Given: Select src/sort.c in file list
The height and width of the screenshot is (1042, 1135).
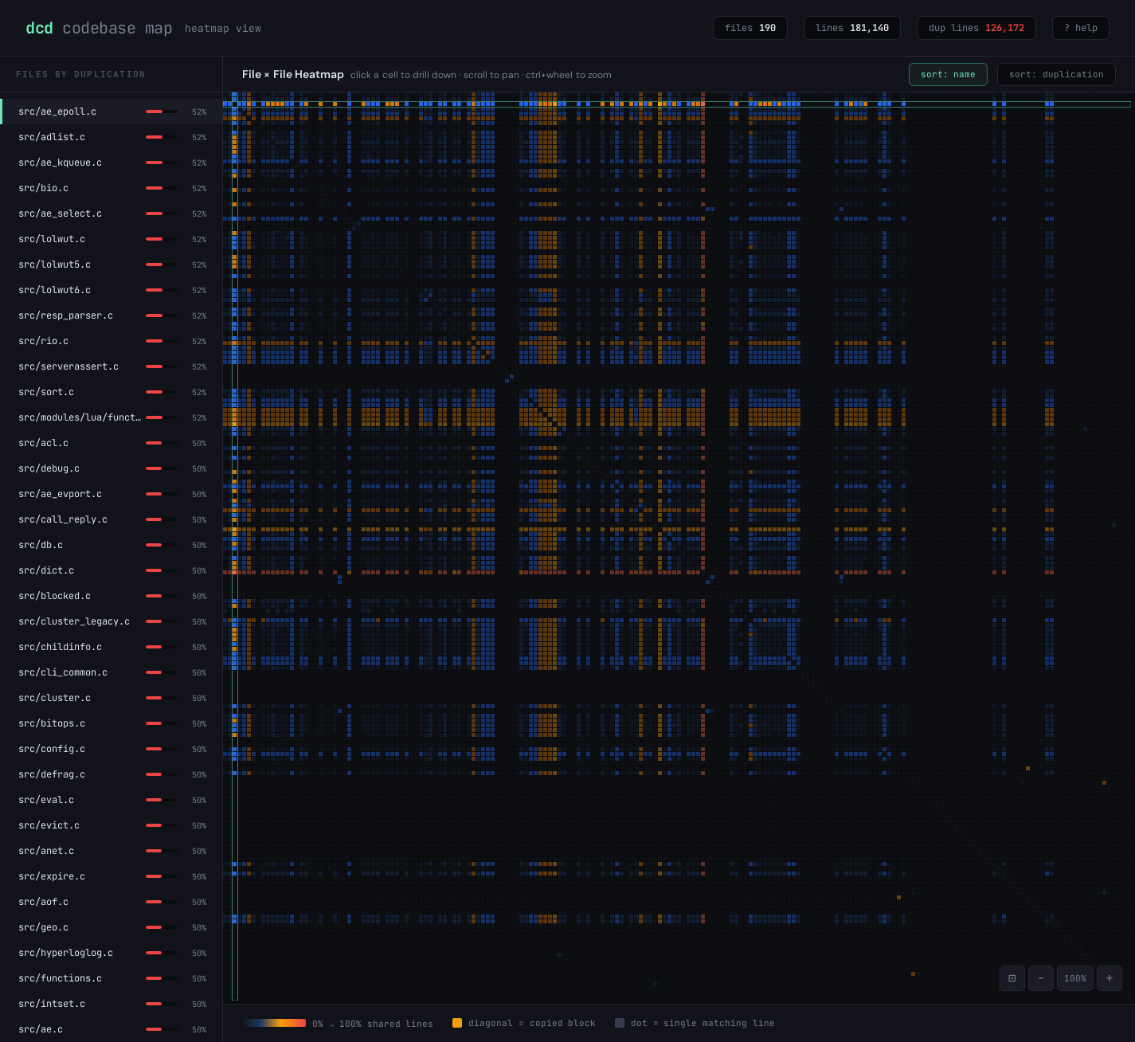Looking at the screenshot, I should point(112,392).
